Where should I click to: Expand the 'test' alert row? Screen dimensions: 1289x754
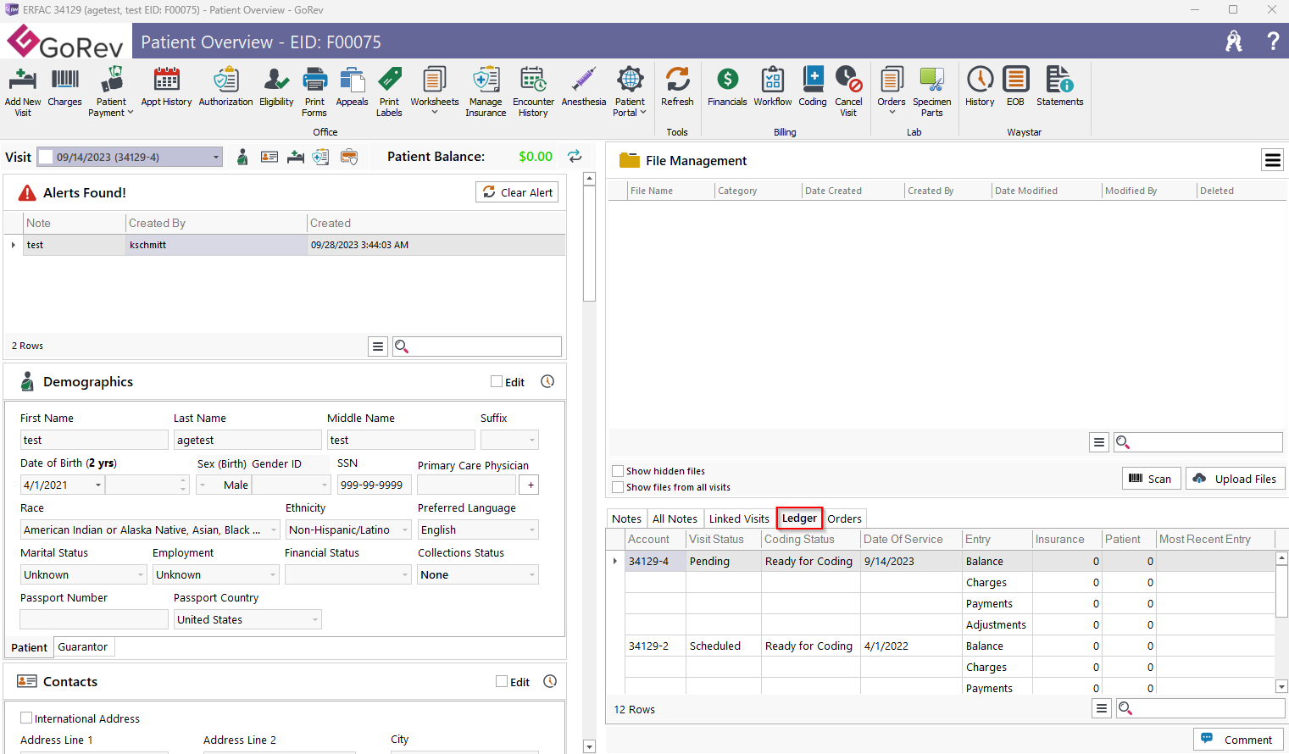coord(13,245)
